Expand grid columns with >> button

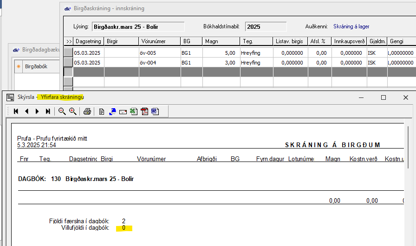(69, 41)
